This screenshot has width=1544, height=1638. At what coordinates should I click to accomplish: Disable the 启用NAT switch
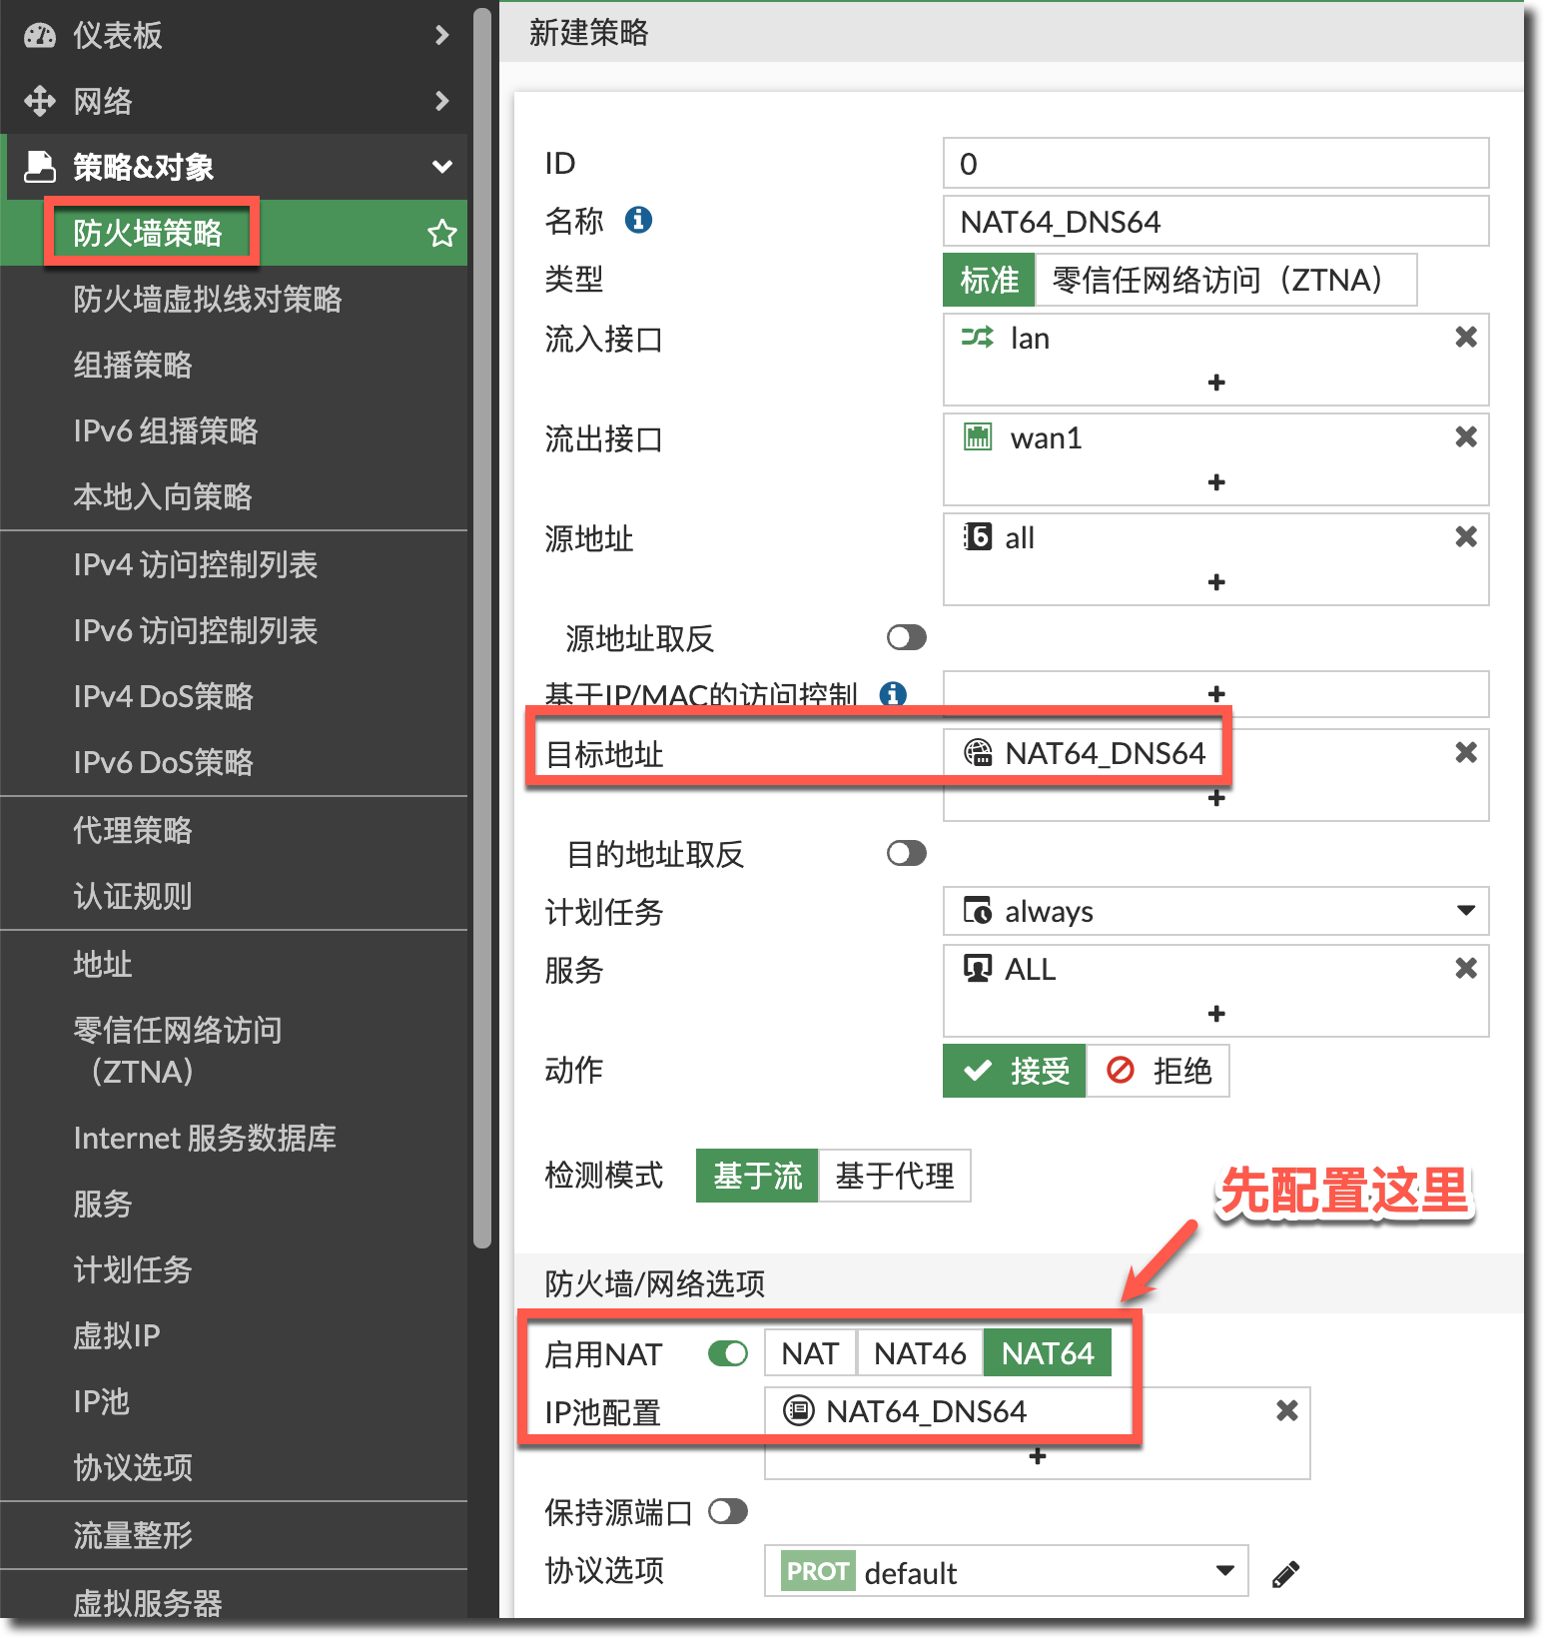(x=727, y=1354)
